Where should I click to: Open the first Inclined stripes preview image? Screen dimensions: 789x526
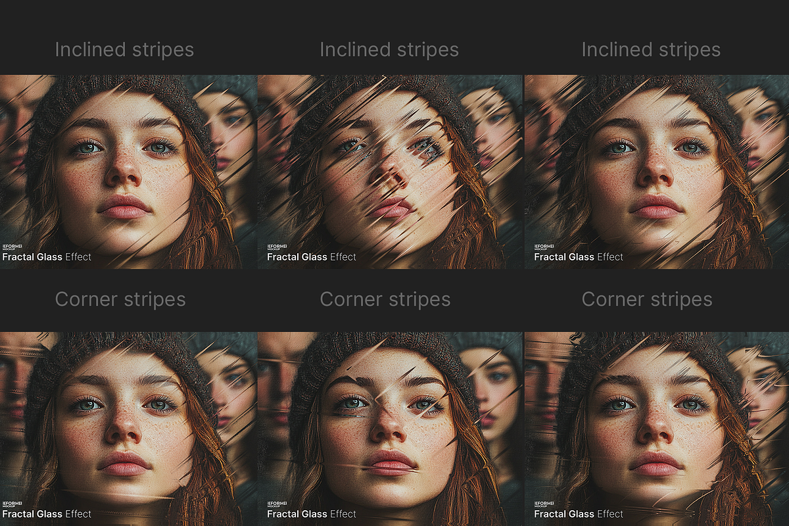tap(128, 172)
